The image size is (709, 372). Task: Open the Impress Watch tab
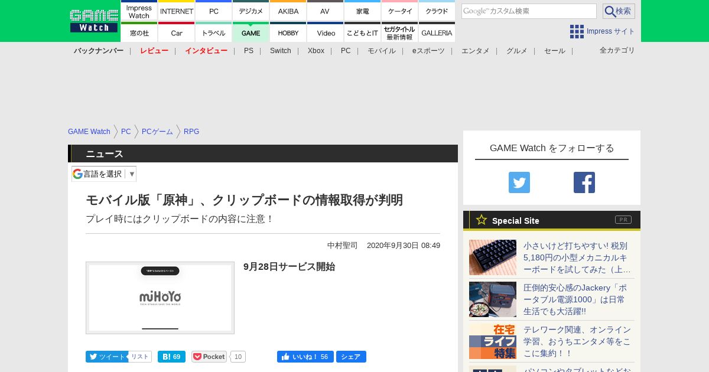tap(139, 11)
